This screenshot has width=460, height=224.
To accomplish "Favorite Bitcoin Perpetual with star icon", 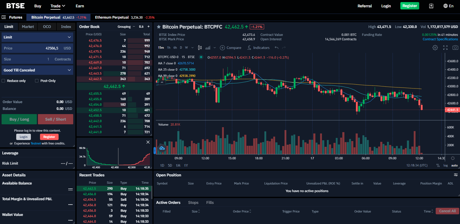I will [x=158, y=27].
